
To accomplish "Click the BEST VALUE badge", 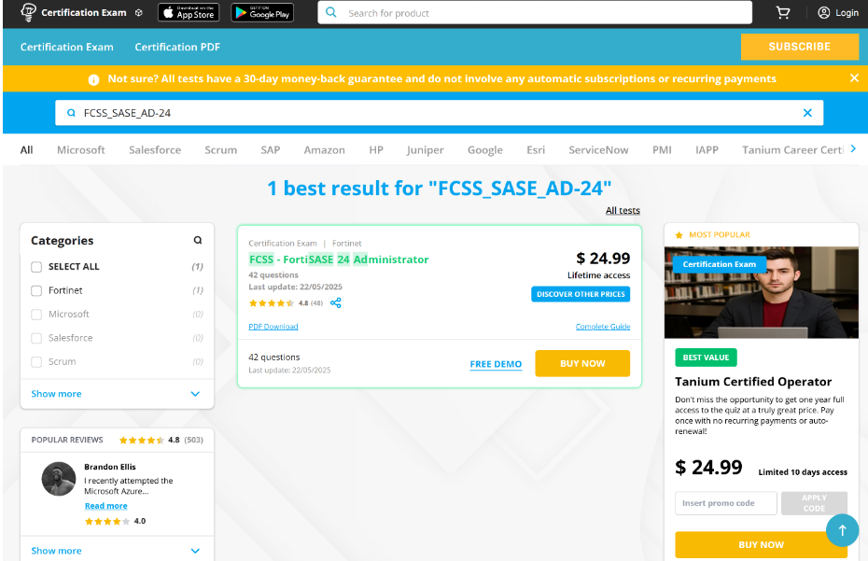I will [706, 358].
